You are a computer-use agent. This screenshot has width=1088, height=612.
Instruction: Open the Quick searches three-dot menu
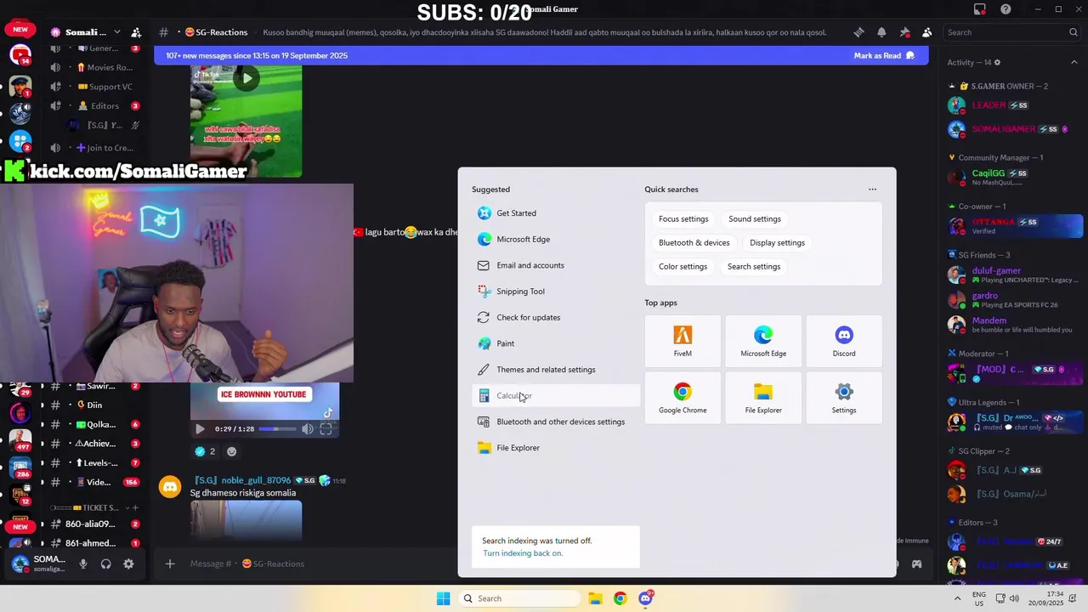click(872, 190)
